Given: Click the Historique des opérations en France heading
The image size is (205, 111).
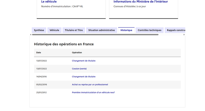Looking at the screenshot, I should (64, 44).
